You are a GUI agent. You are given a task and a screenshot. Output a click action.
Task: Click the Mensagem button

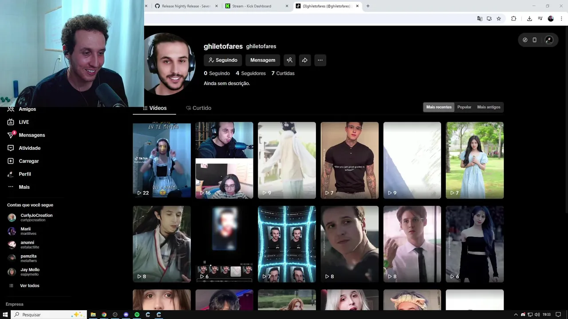coord(263,60)
